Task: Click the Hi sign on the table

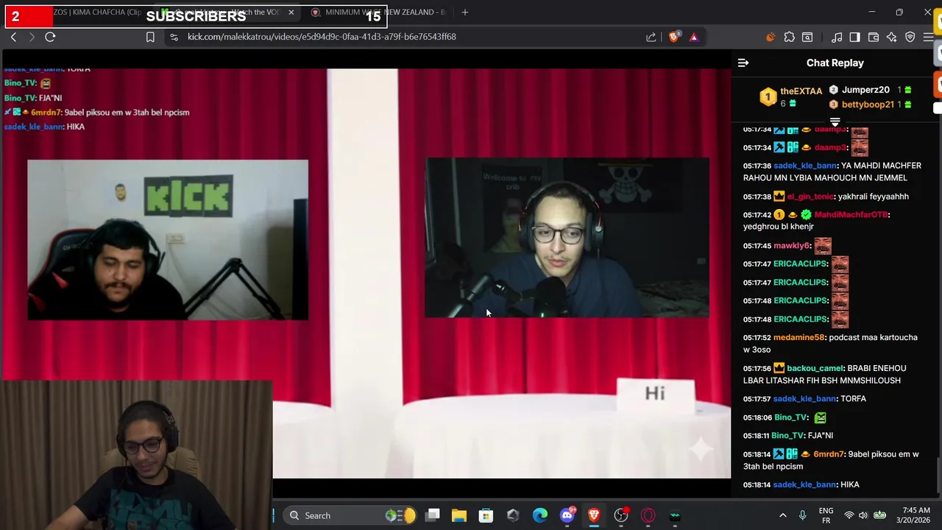Action: point(655,395)
